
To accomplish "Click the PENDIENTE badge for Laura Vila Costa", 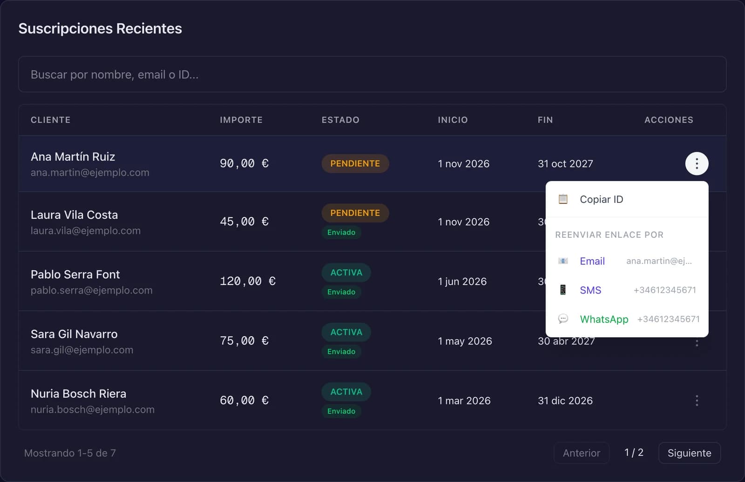I will point(355,213).
